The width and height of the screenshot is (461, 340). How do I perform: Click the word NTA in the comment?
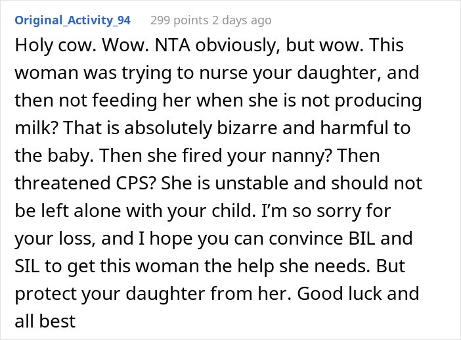[x=173, y=45]
